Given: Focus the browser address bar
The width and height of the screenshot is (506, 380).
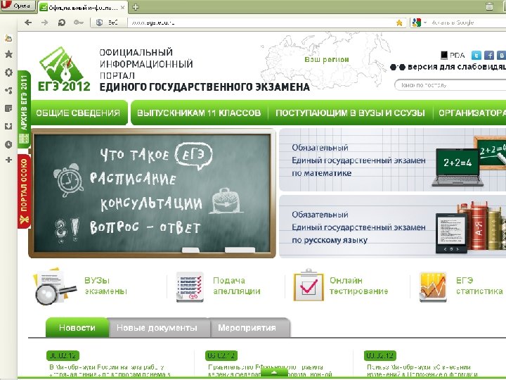Looking at the screenshot, I should [x=261, y=23].
